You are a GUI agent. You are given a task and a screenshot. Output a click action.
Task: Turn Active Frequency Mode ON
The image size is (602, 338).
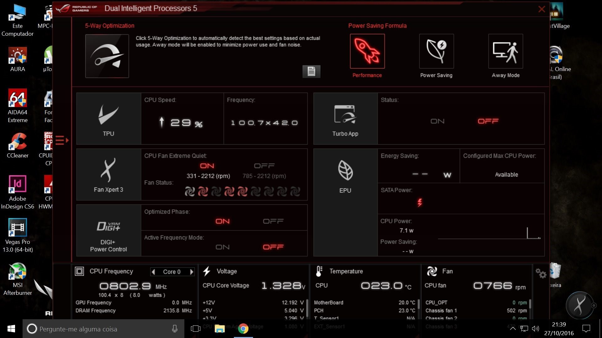pos(223,247)
